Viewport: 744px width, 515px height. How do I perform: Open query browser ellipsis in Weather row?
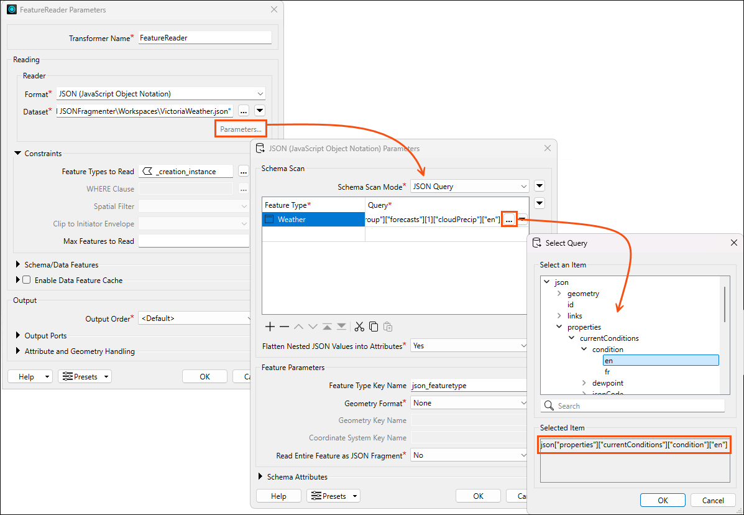[x=509, y=220]
